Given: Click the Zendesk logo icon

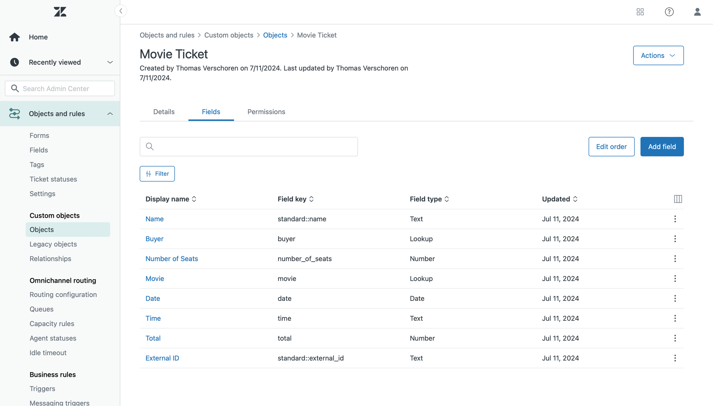Looking at the screenshot, I should [60, 12].
